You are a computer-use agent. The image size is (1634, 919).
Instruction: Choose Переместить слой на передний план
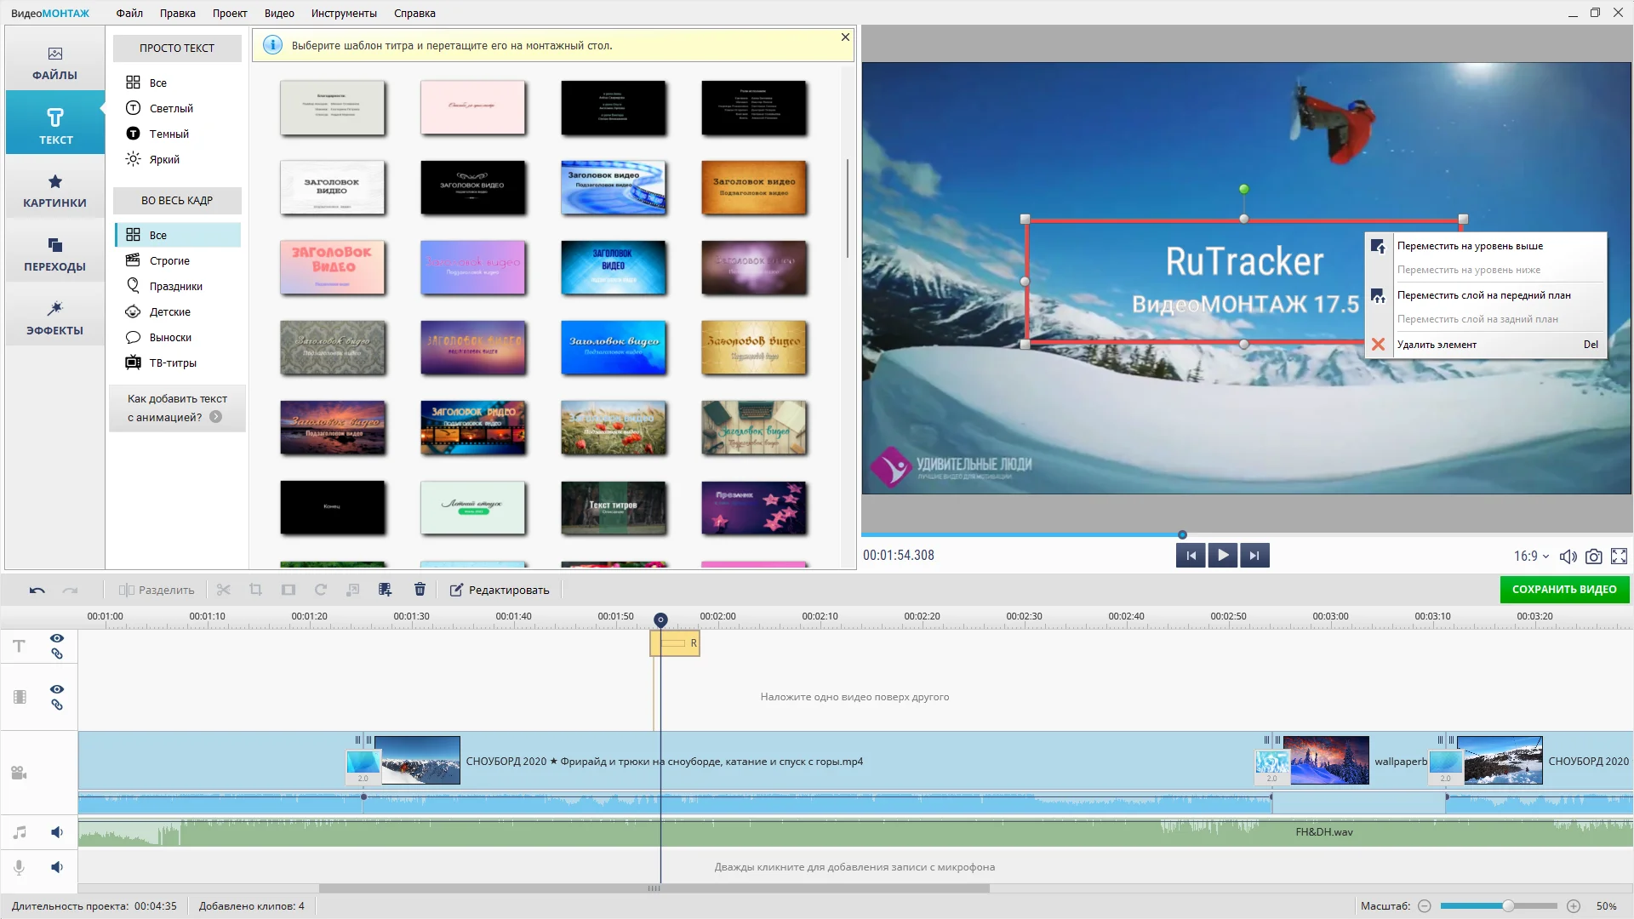point(1486,295)
